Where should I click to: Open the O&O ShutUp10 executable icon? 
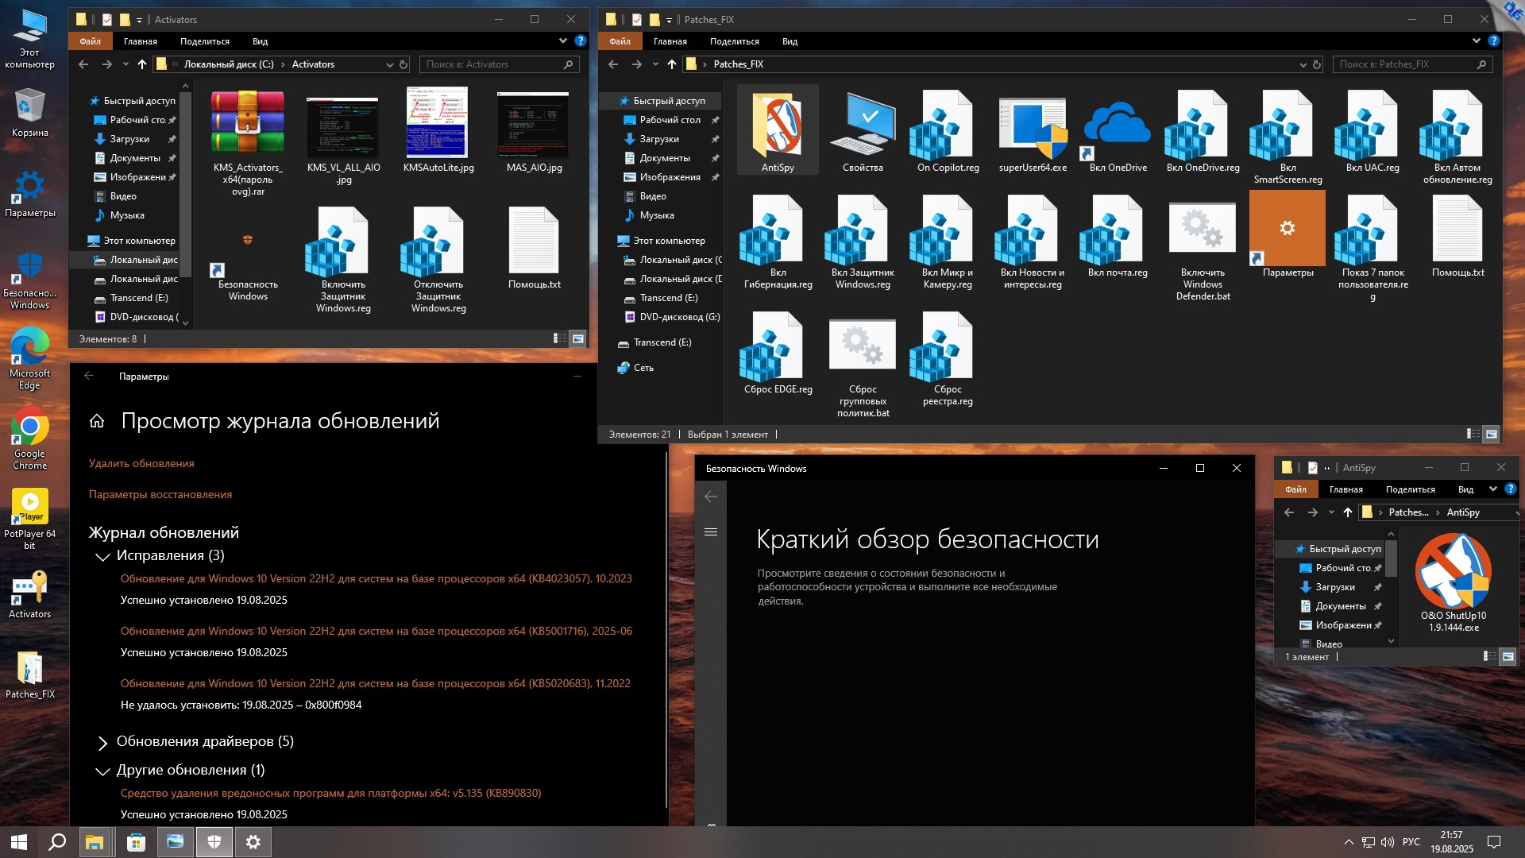click(x=1453, y=571)
